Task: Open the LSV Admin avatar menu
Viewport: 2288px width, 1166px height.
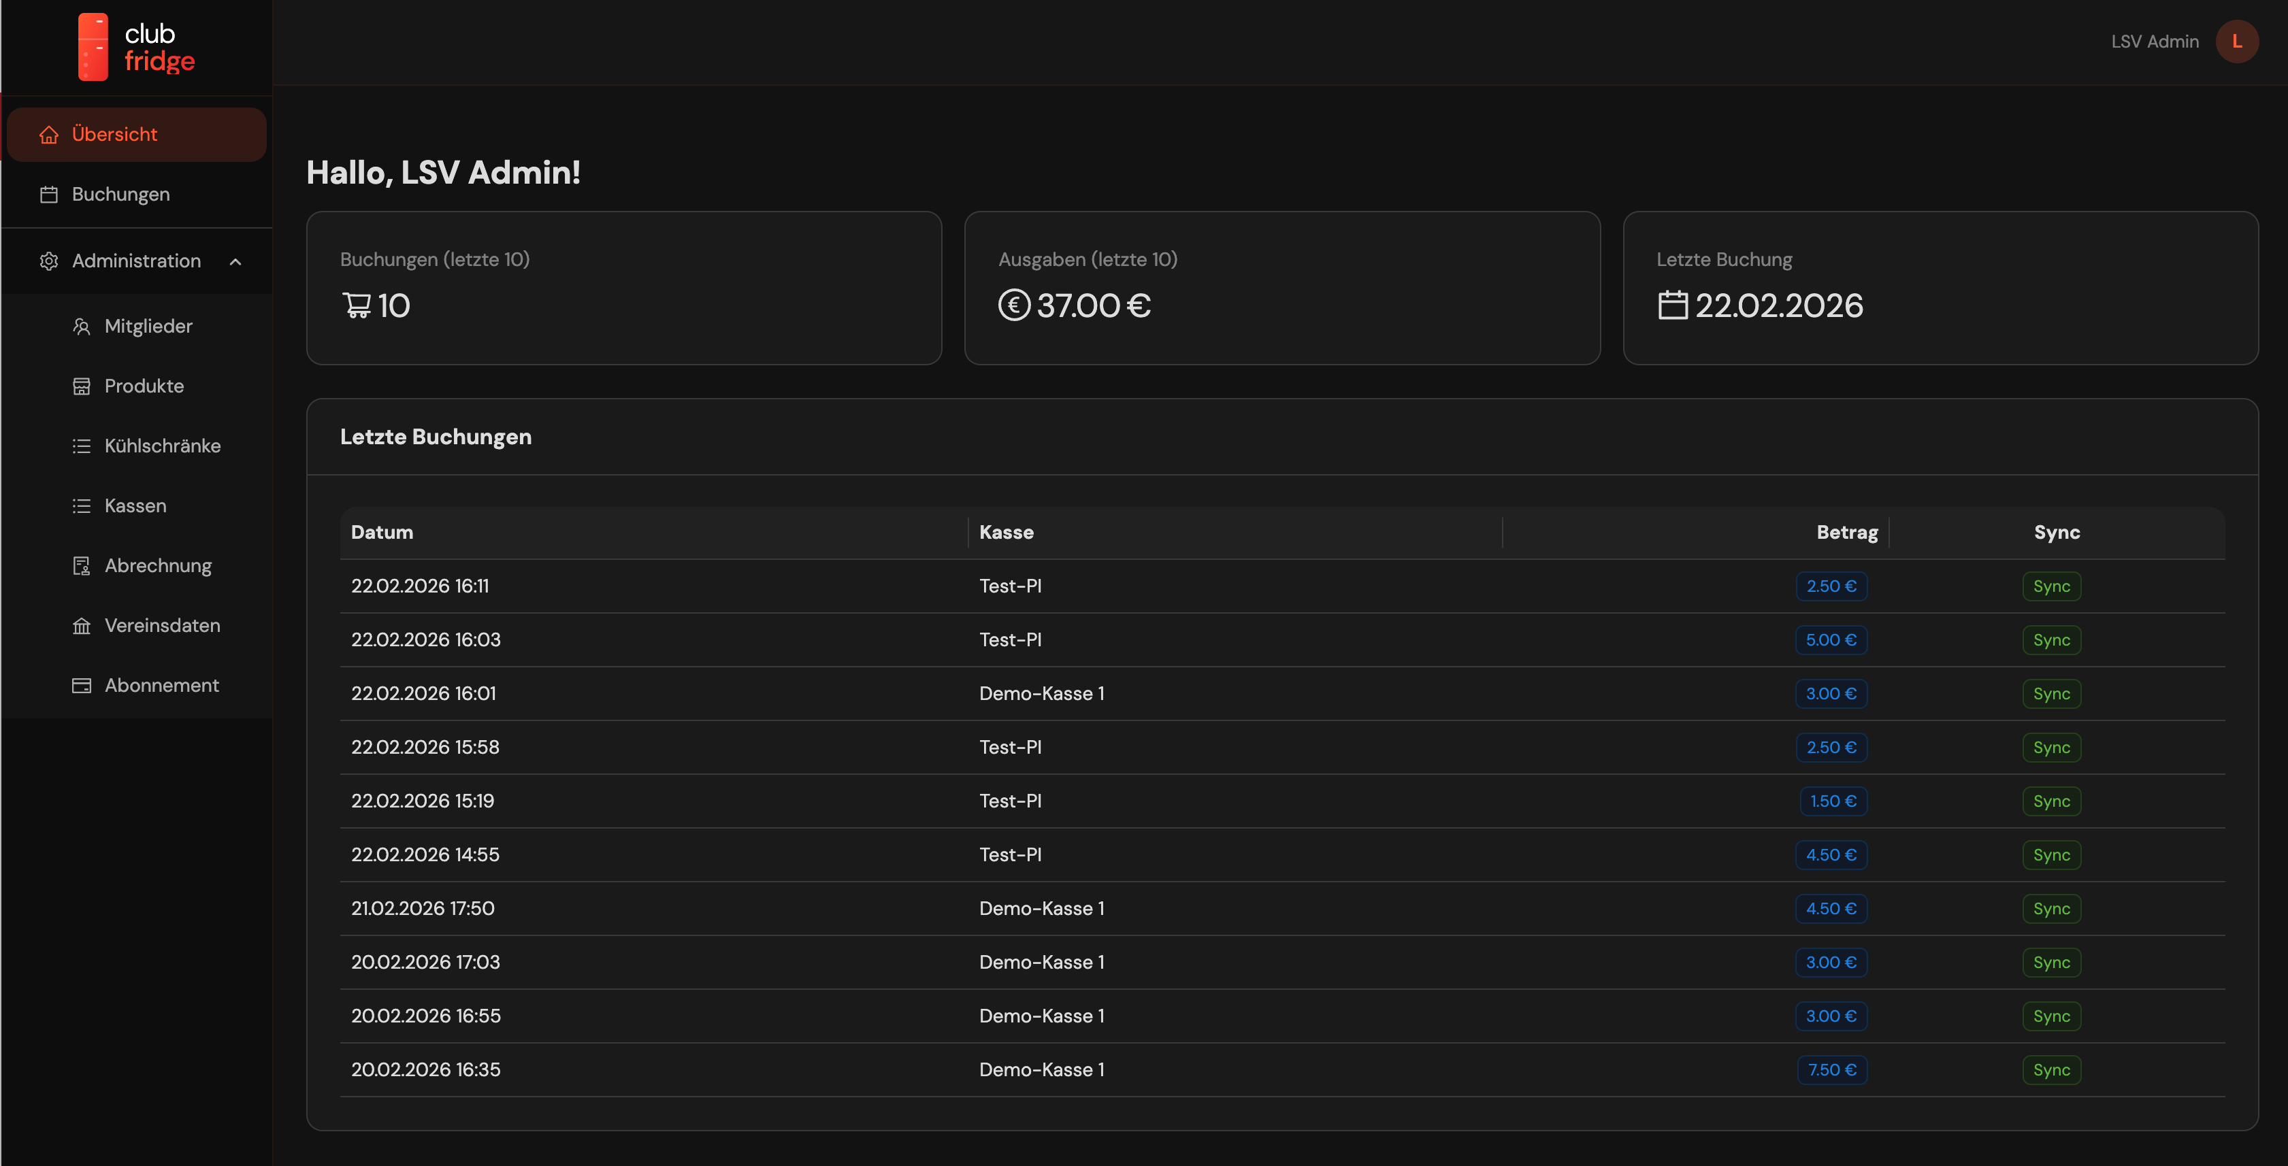Action: tap(2236, 41)
